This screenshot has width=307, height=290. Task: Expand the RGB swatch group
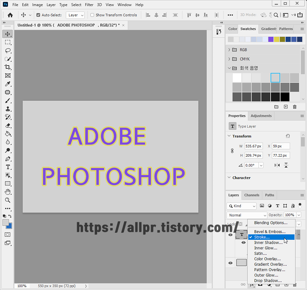click(x=229, y=50)
